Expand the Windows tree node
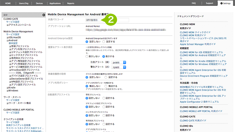Image resolution: width=235 pixels, height=132 pixels. (7, 91)
